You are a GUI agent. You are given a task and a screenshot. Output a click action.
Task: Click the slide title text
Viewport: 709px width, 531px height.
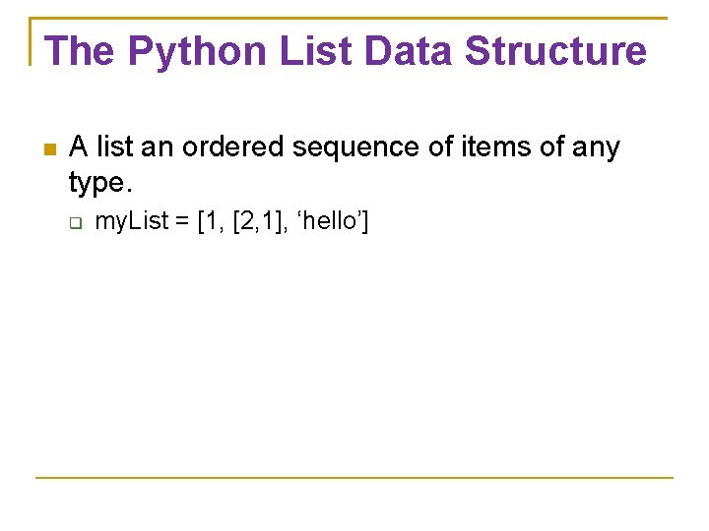pyautogui.click(x=346, y=51)
